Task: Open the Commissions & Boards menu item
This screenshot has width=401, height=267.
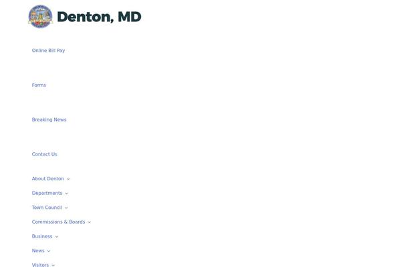Action: pyautogui.click(x=58, y=222)
